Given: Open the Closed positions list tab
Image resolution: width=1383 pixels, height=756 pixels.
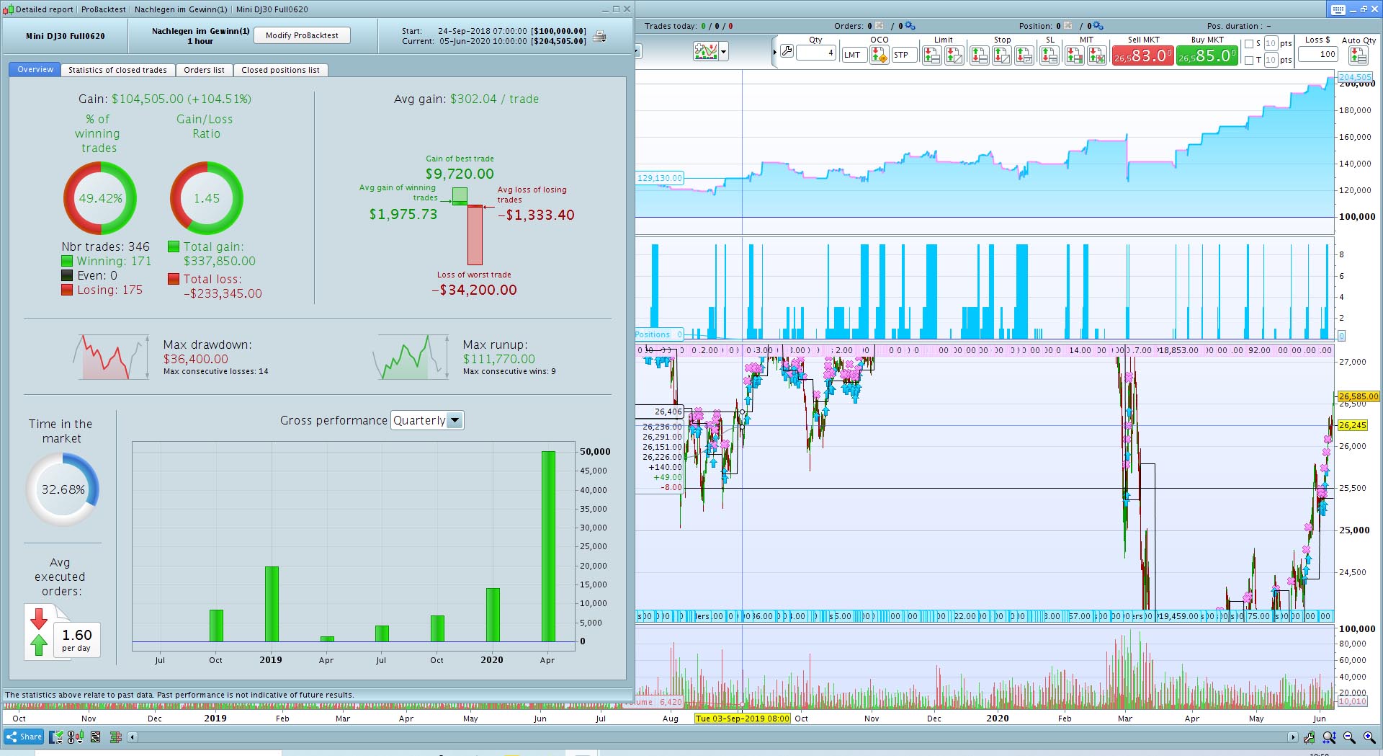Looking at the screenshot, I should pyautogui.click(x=280, y=70).
